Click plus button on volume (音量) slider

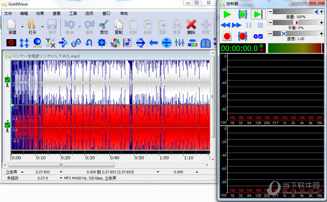[x=322, y=11]
